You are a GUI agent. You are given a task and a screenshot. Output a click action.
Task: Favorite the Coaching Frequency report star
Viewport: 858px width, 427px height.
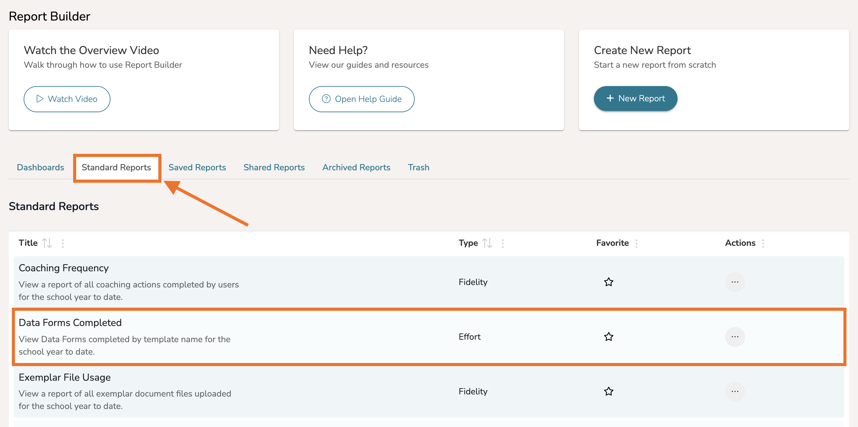pyautogui.click(x=608, y=282)
